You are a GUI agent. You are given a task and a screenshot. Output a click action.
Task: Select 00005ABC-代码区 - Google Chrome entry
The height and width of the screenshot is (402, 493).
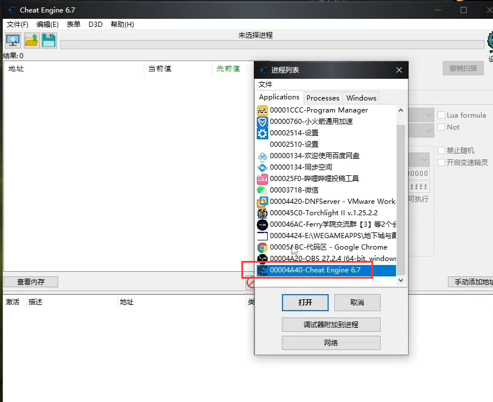pos(326,248)
